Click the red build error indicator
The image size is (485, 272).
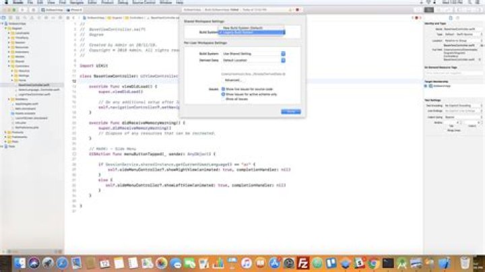[x=298, y=10]
